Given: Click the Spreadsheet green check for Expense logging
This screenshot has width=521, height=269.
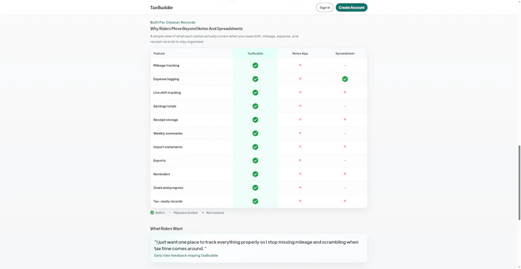Looking at the screenshot, I should (x=345, y=79).
